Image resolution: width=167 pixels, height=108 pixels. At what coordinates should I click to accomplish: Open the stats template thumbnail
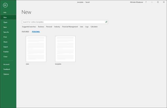pos(36,49)
